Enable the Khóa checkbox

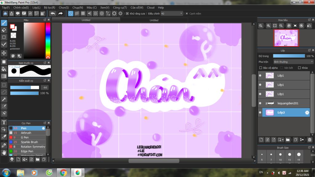[299, 68]
